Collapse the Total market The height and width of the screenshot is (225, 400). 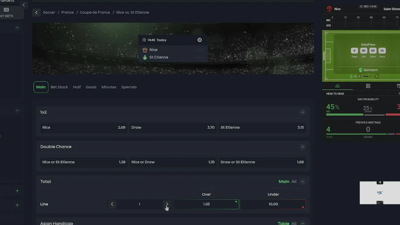tap(302, 182)
